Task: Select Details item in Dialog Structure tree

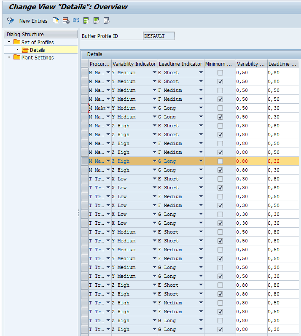Action: [37, 50]
